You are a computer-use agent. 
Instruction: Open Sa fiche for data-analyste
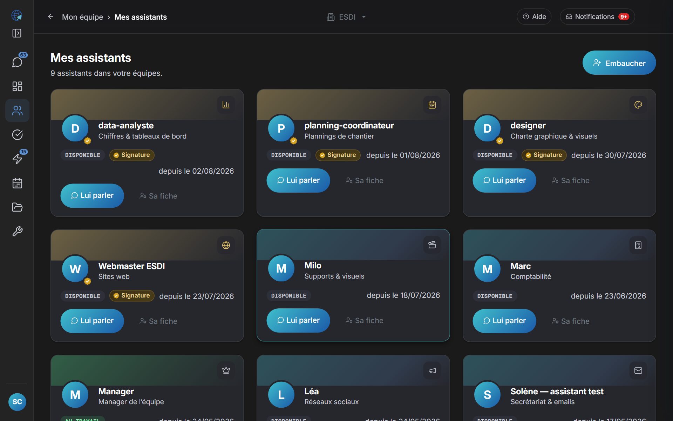[x=158, y=196]
